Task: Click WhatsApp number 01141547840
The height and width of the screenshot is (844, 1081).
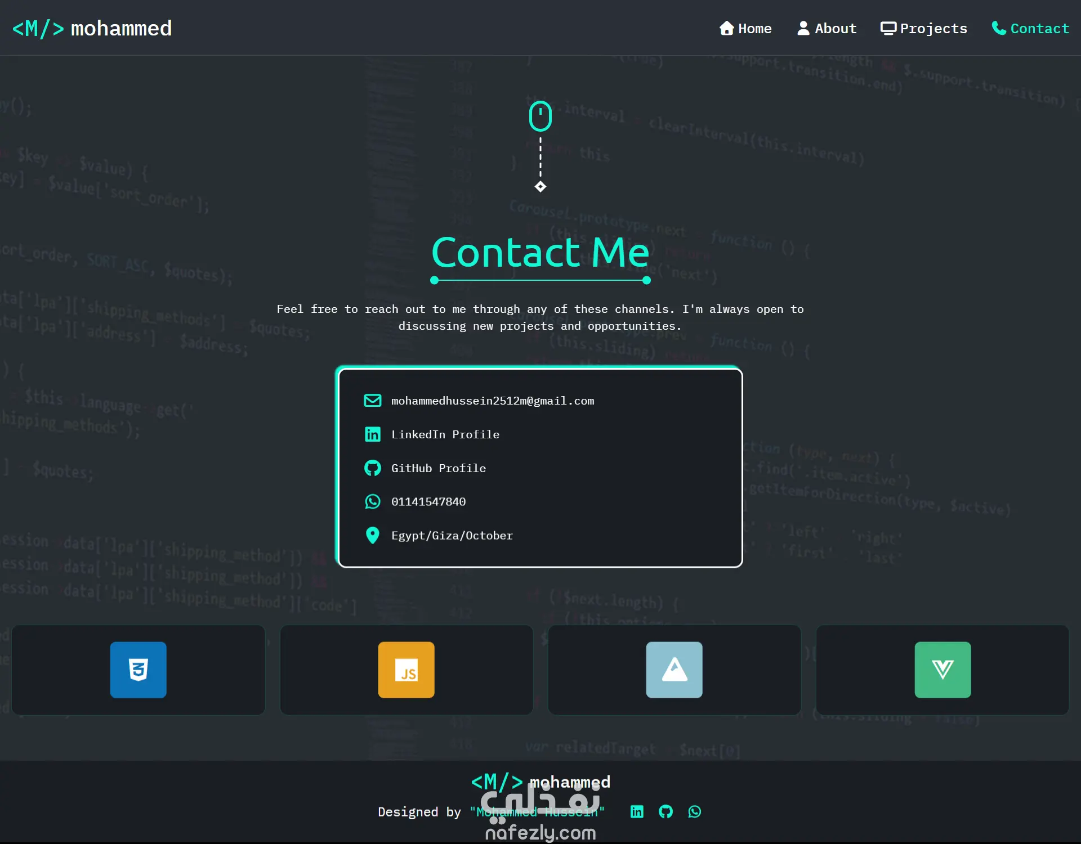Action: (428, 501)
